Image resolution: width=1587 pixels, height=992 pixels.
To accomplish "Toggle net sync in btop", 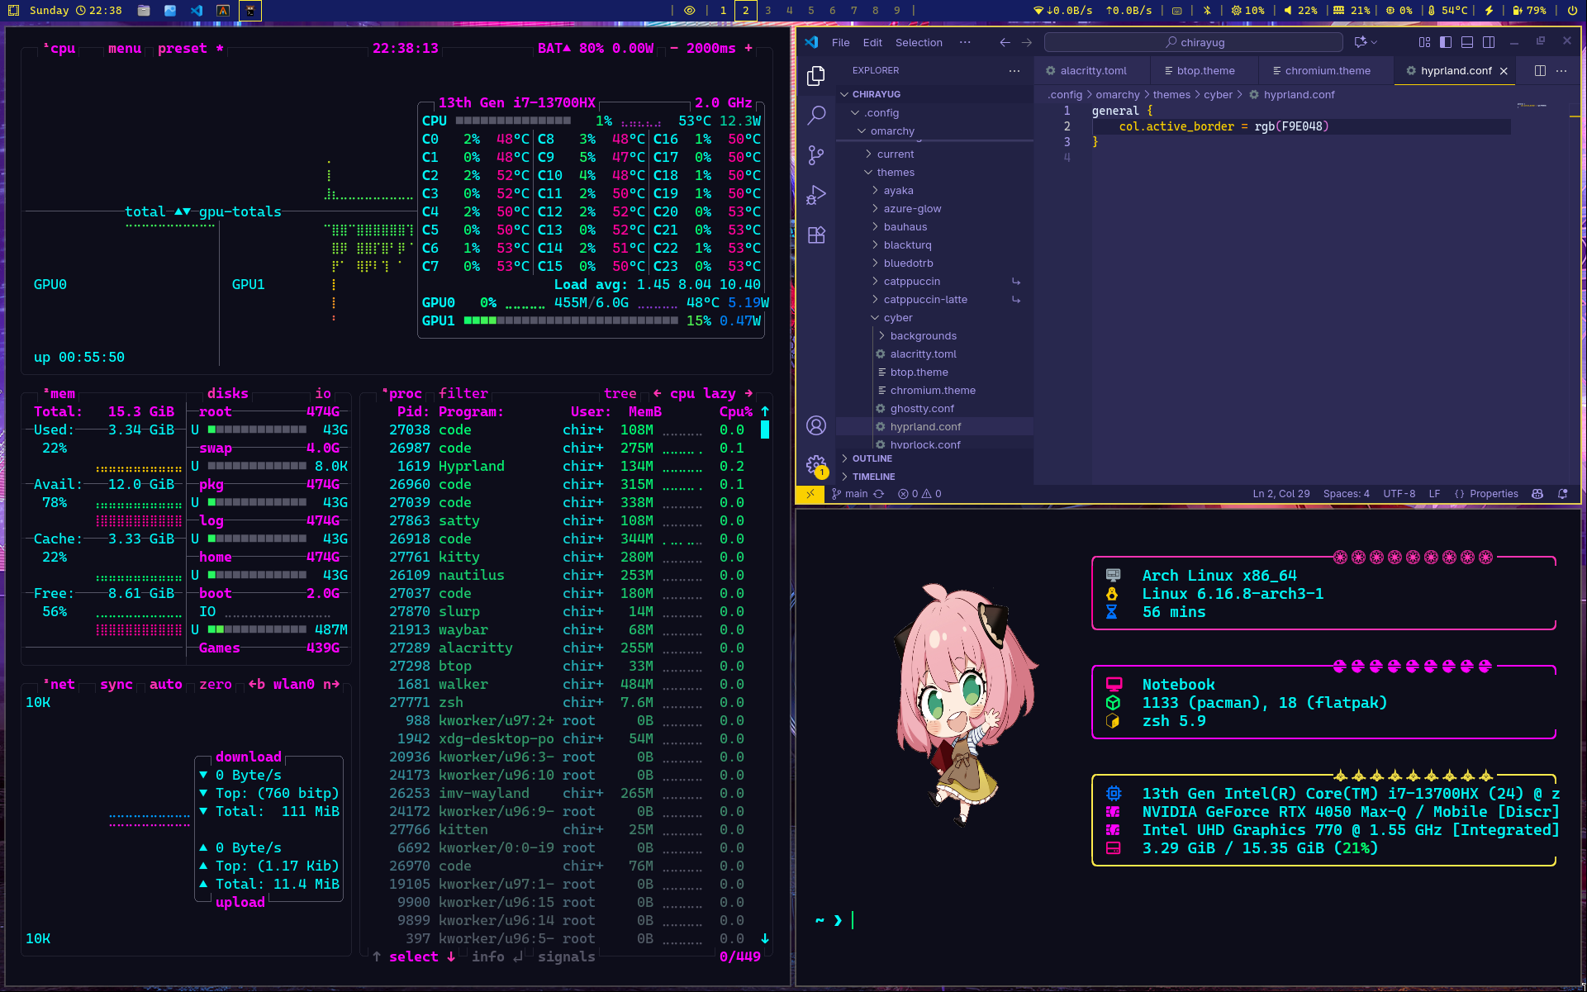I will coord(116,684).
